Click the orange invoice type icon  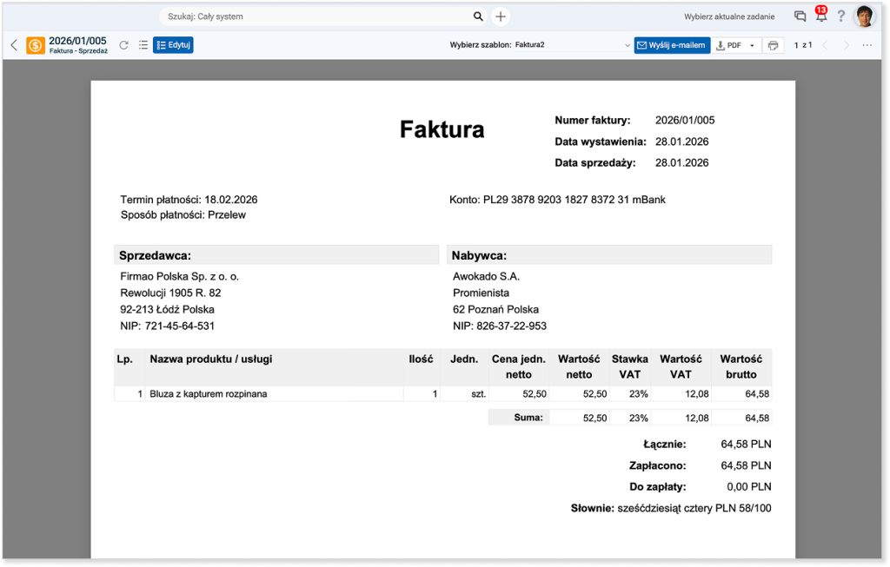[x=36, y=45]
